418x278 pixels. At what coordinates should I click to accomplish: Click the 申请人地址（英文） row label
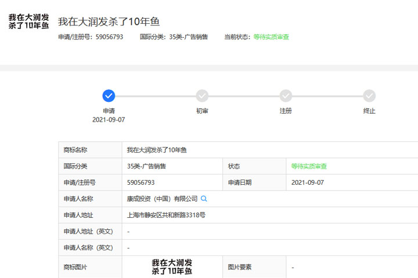tap(88, 232)
